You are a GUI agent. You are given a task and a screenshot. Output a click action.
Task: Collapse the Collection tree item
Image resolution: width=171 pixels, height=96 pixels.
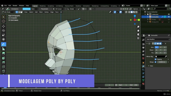click(x=145, y=14)
